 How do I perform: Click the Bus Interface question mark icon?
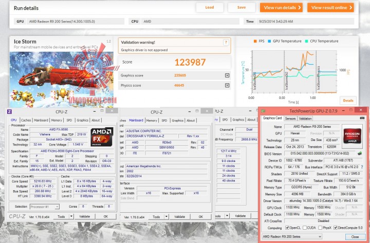pos(362,167)
